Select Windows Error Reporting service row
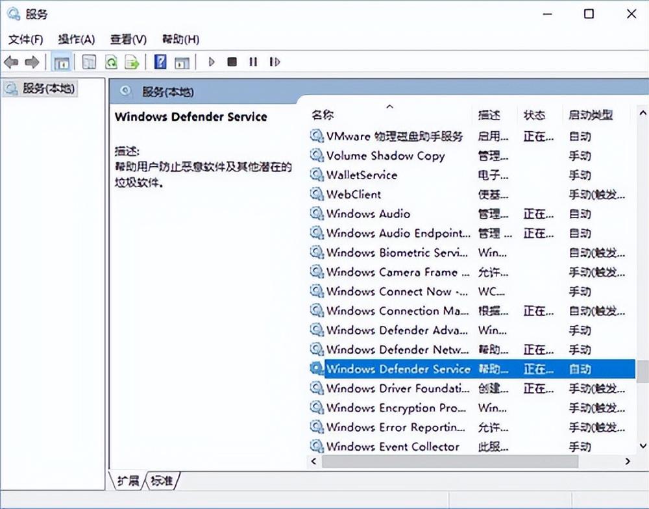The image size is (649, 509). coord(472,427)
